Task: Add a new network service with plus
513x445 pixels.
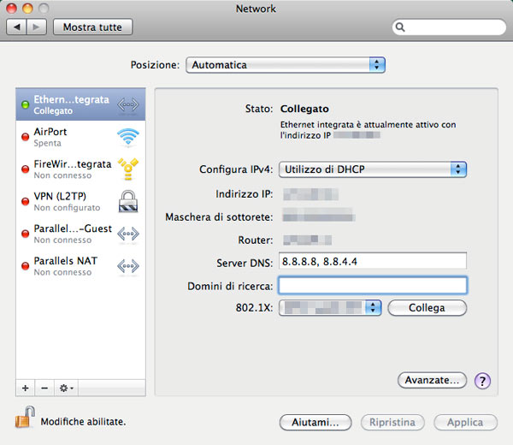Action: [26, 388]
